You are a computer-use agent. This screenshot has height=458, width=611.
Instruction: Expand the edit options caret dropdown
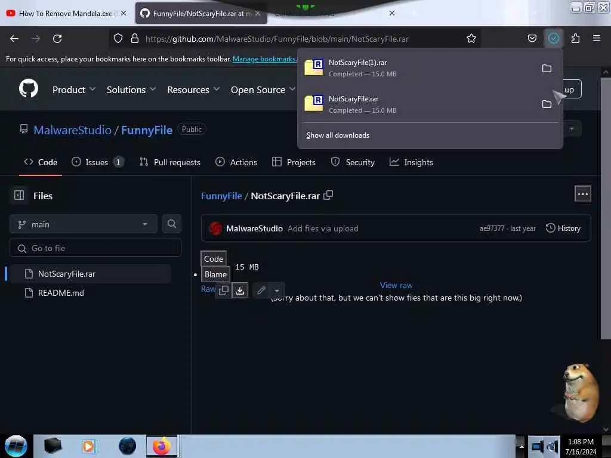click(277, 290)
